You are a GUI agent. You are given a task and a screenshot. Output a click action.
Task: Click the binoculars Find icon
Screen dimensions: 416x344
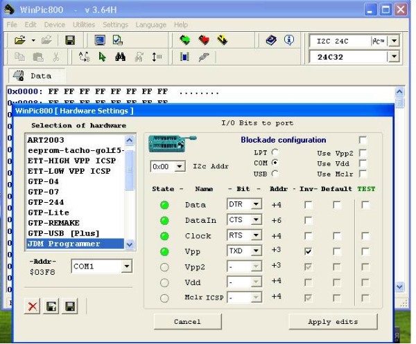120,57
